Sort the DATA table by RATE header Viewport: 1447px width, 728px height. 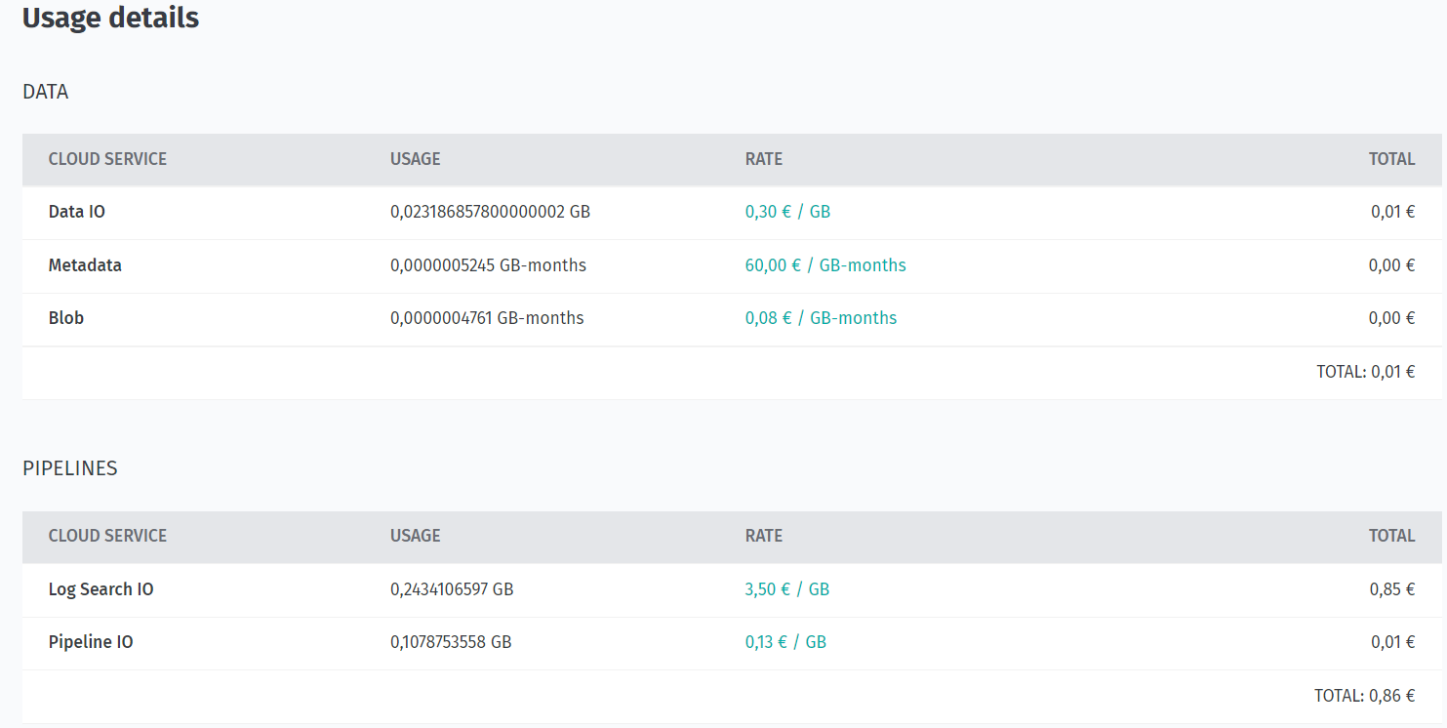point(764,158)
